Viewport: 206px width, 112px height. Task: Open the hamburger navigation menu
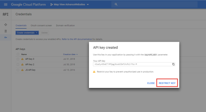[6, 5]
